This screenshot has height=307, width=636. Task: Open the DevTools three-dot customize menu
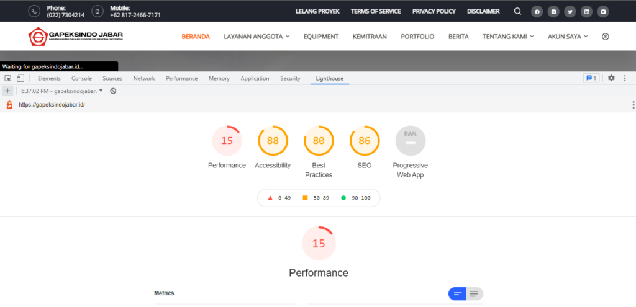point(625,78)
